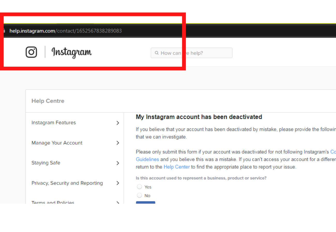Viewport: 336px width, 232px height.
Task: Click the Instagram wordmark logo
Action: pyautogui.click(x=72, y=52)
